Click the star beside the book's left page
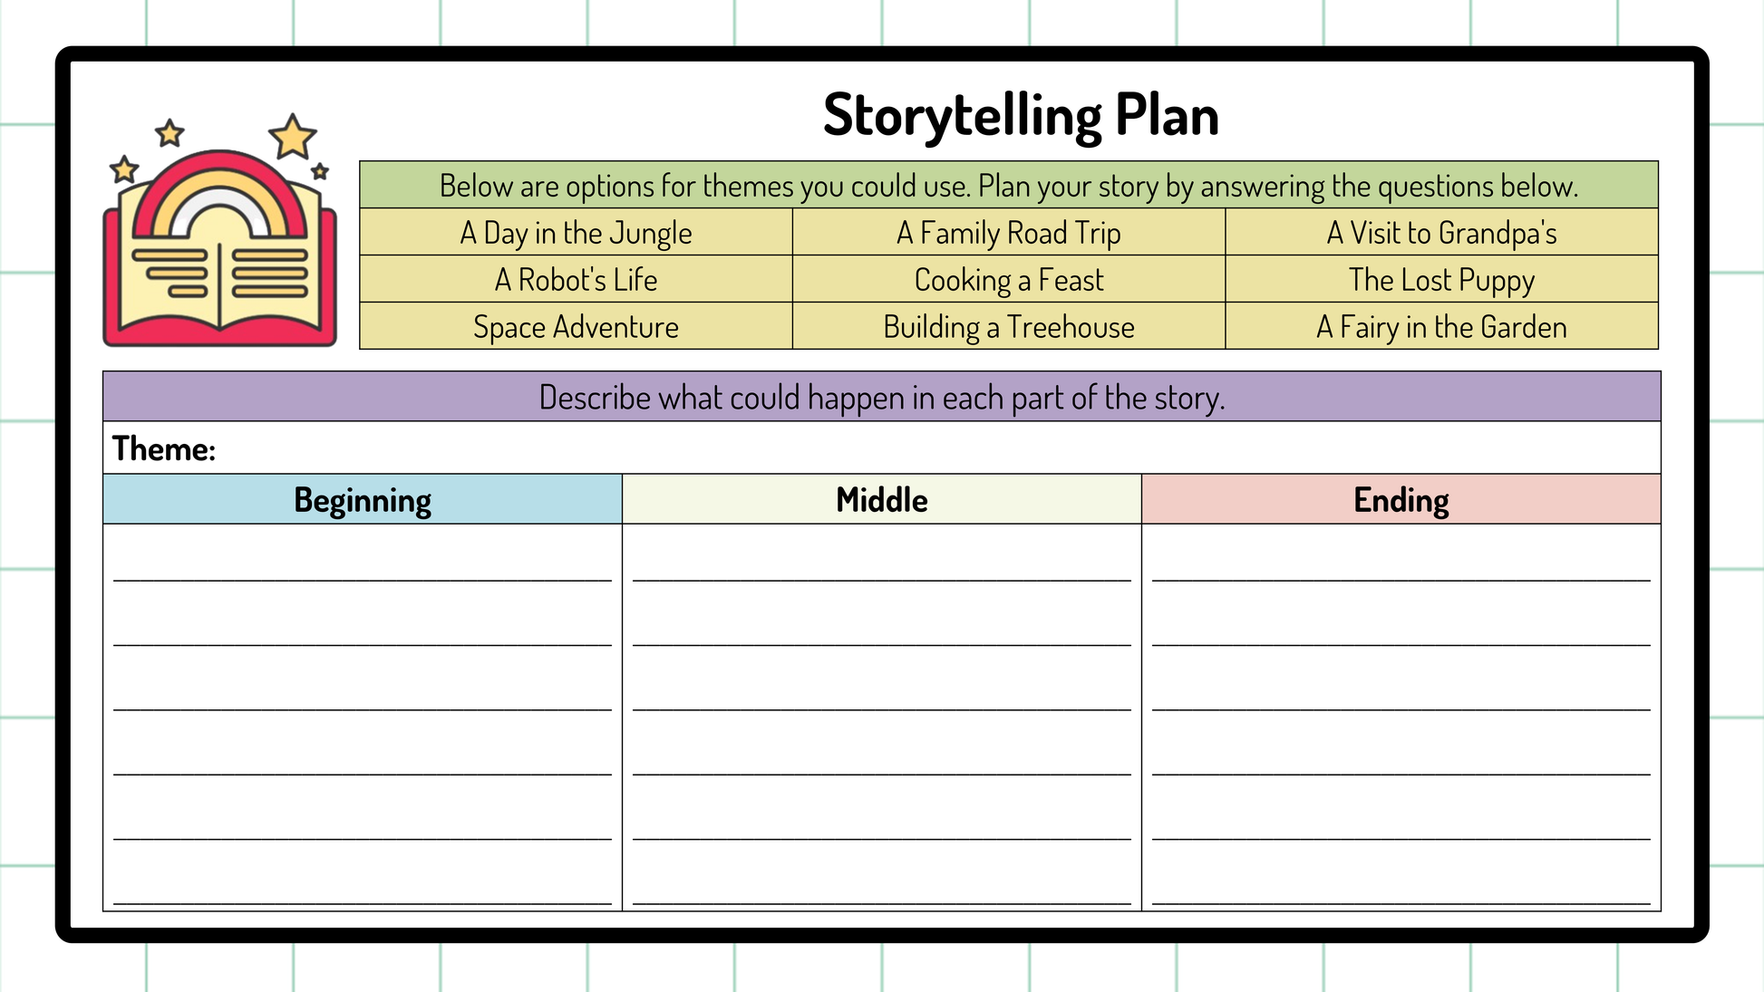Image resolution: width=1764 pixels, height=992 pixels. (x=124, y=169)
